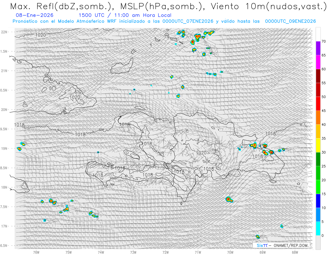
Task: Click the '73W' longitude label
Action: tap(133, 252)
